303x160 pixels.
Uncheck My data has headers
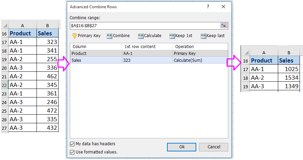pos(72,144)
